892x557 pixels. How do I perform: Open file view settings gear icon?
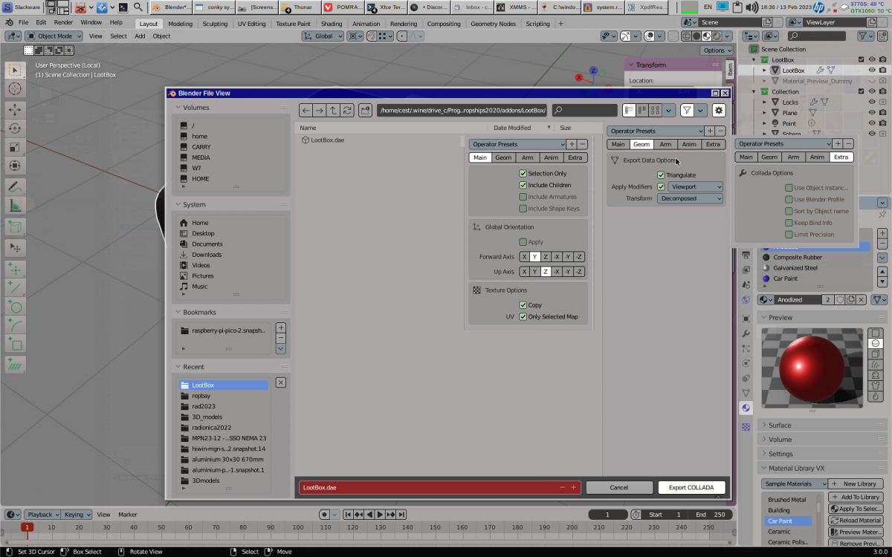click(x=719, y=111)
